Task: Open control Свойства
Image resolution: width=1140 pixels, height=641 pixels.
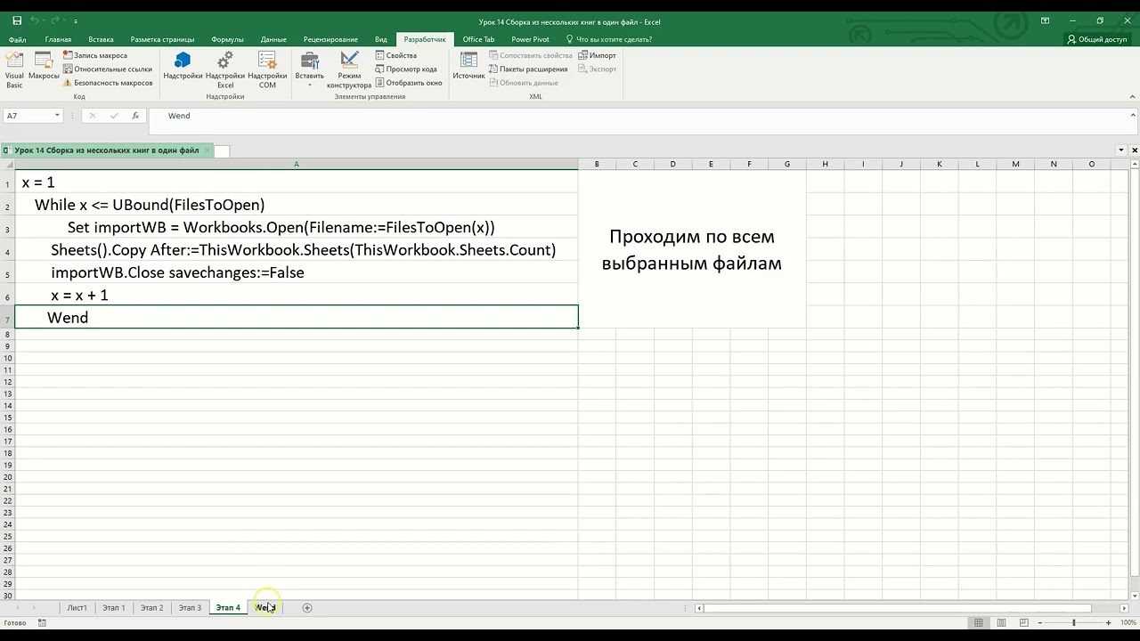Action: 396,55
